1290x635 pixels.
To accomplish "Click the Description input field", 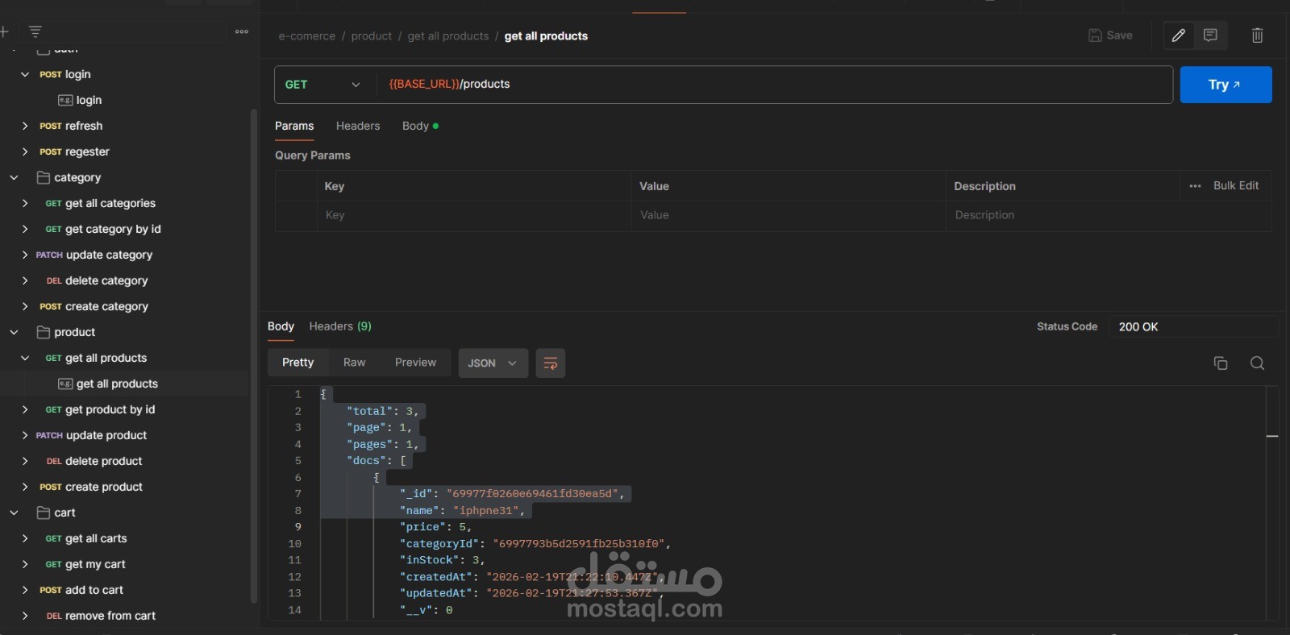I will click(1109, 215).
